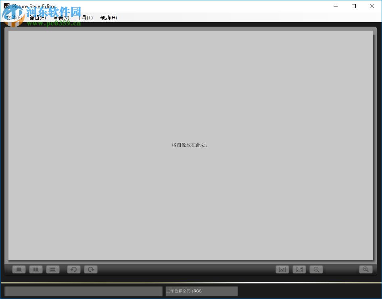This screenshot has width=382, height=299.
Task: Rotate the image counterclockwise
Action: pos(73,269)
